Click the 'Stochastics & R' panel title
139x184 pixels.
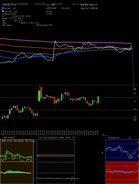coord(113,138)
